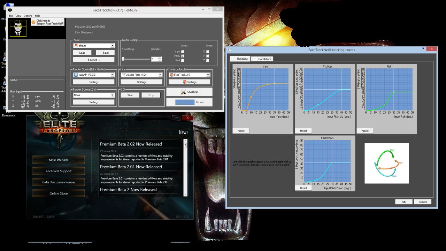Reset the Yaw curve
Screen dimensions: 446x251
tap(241, 131)
